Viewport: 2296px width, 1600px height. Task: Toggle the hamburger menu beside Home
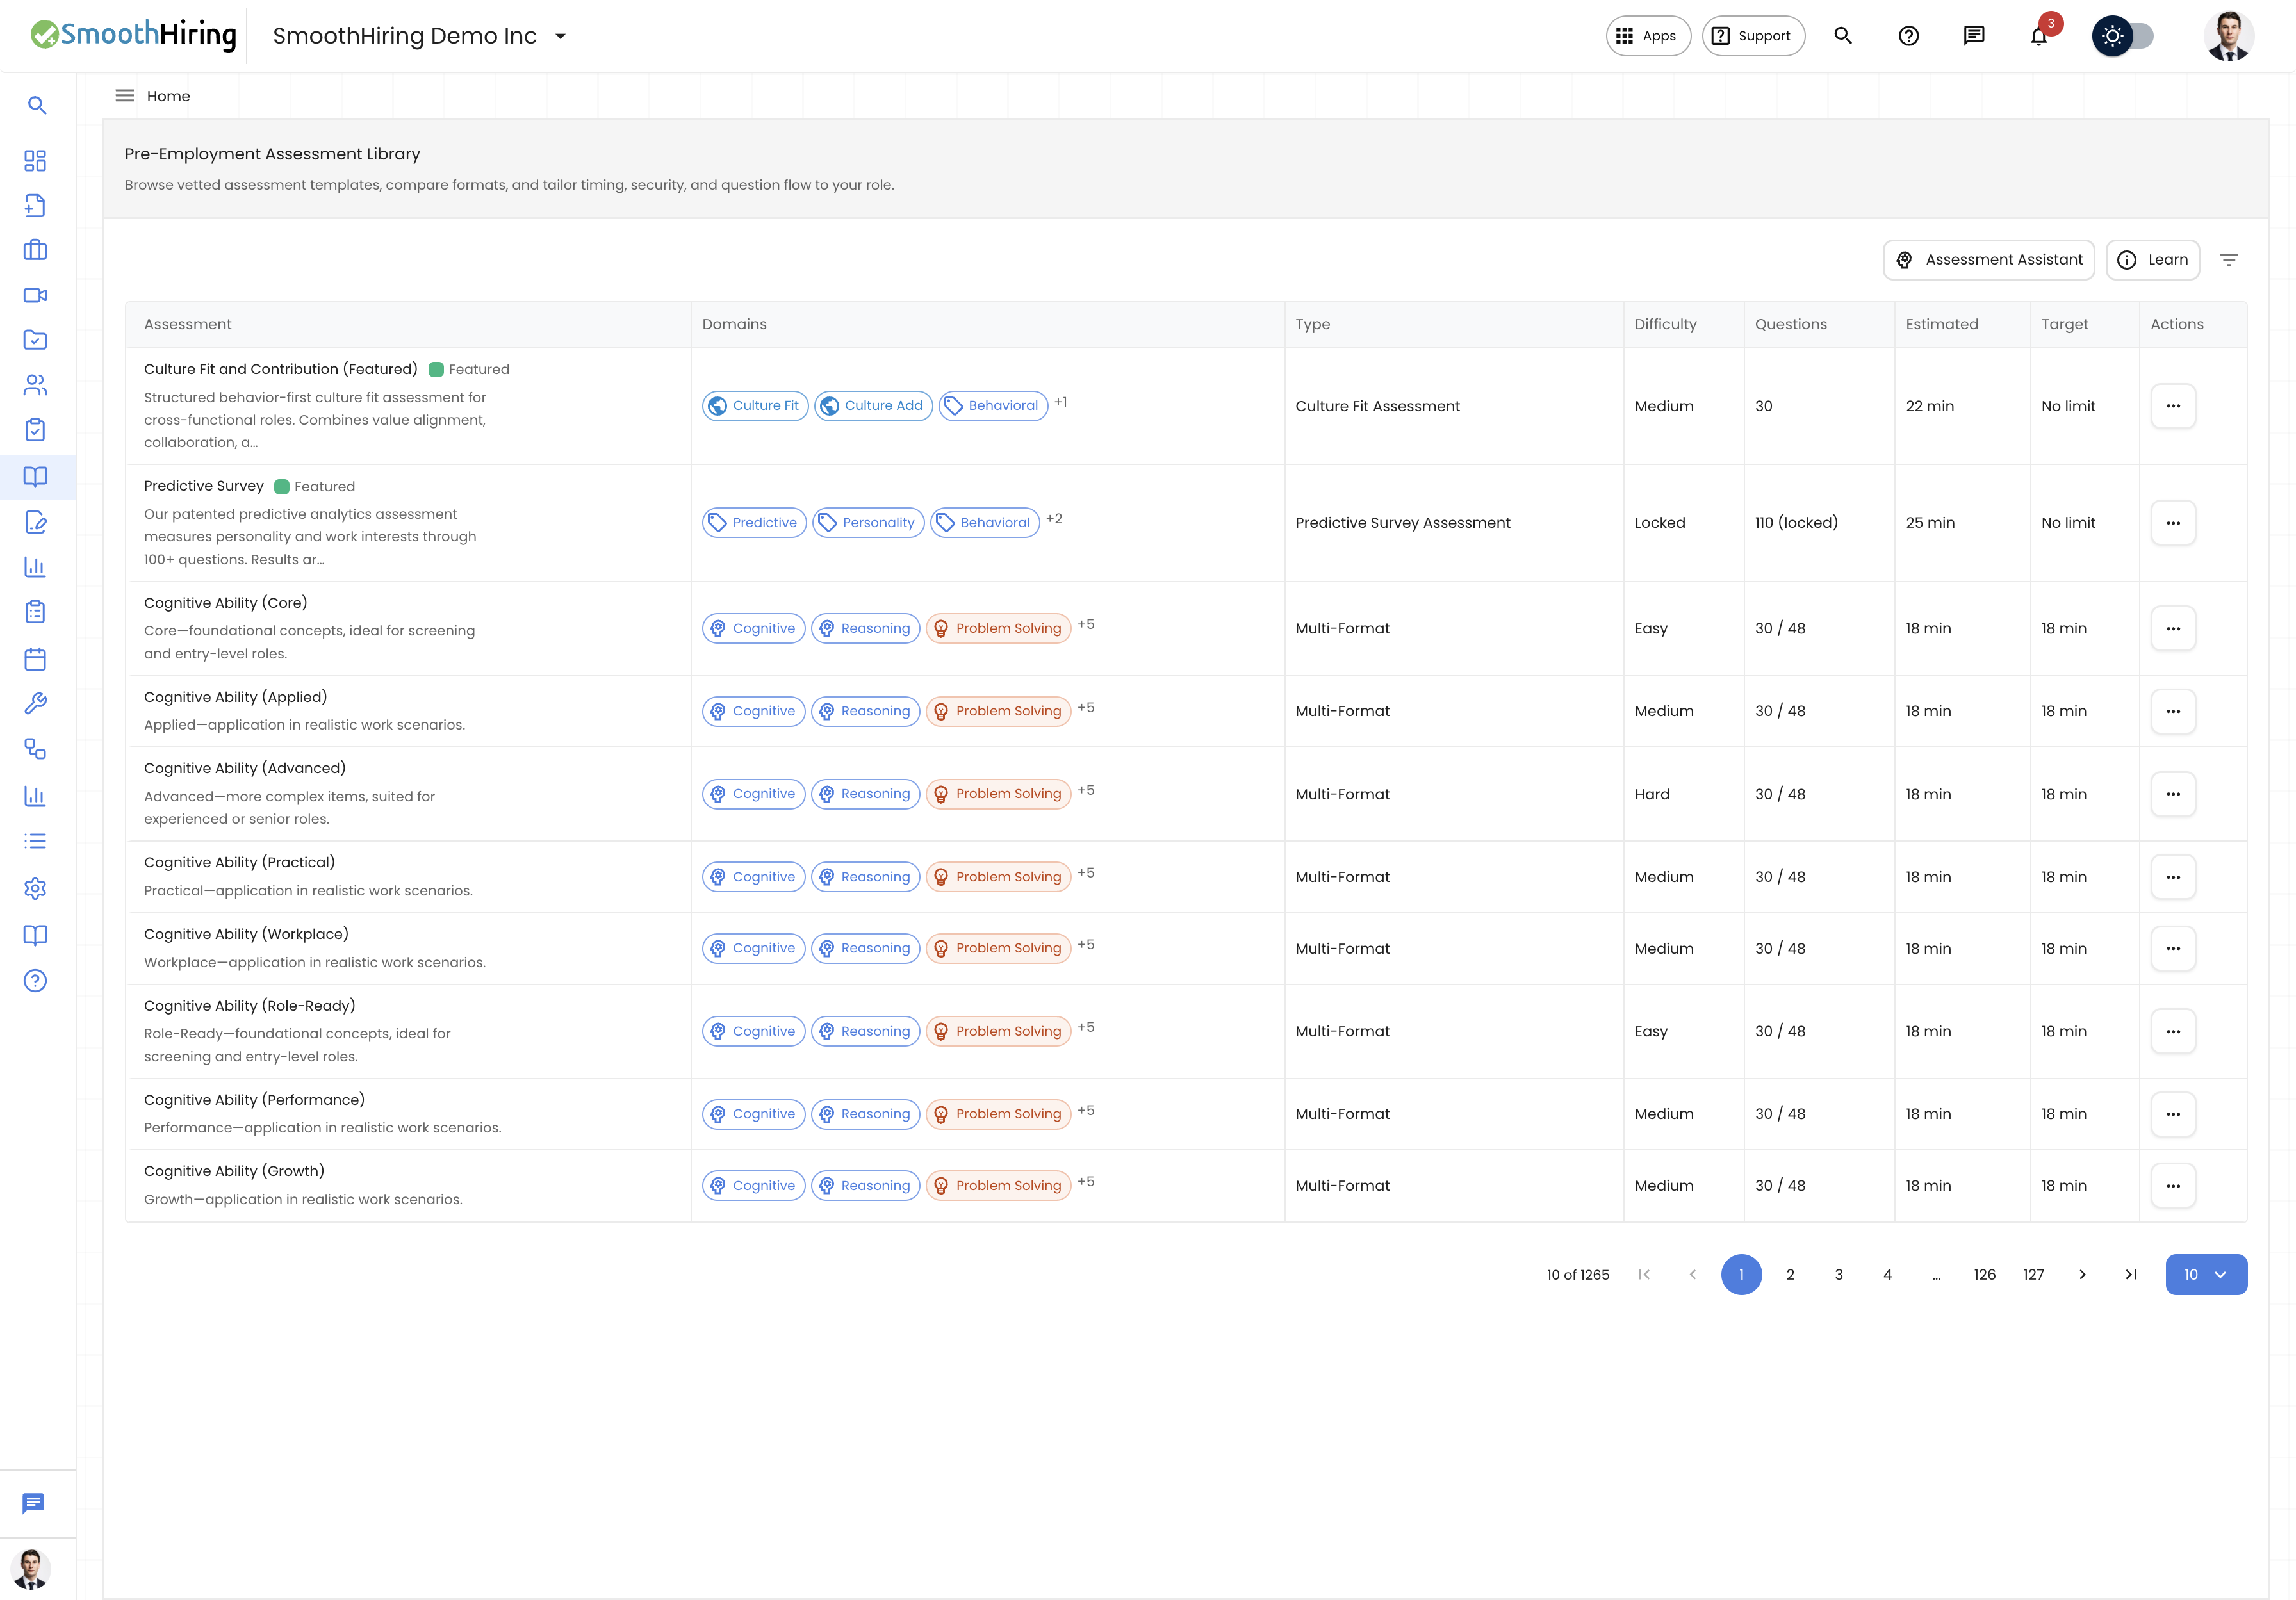(125, 96)
